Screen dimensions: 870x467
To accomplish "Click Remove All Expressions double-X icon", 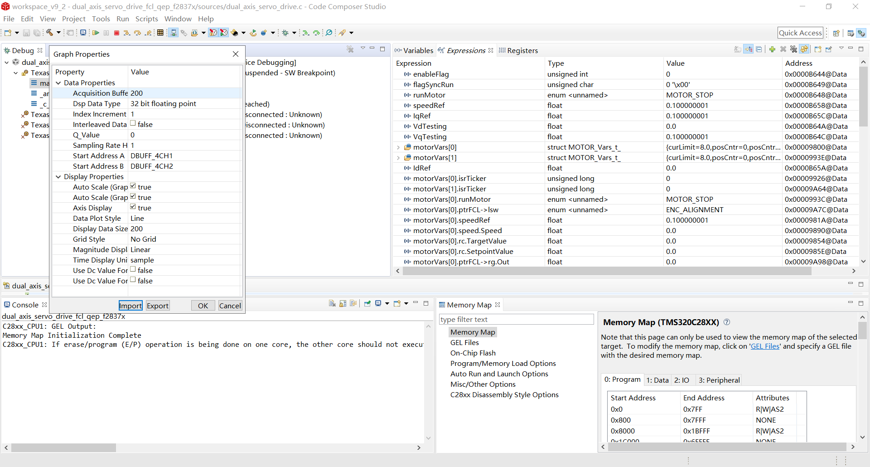I will point(793,49).
